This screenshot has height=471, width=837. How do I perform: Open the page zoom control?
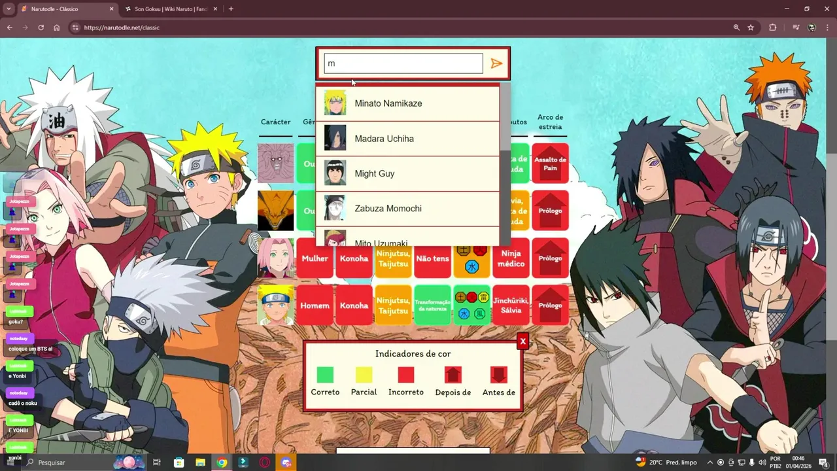click(x=736, y=27)
